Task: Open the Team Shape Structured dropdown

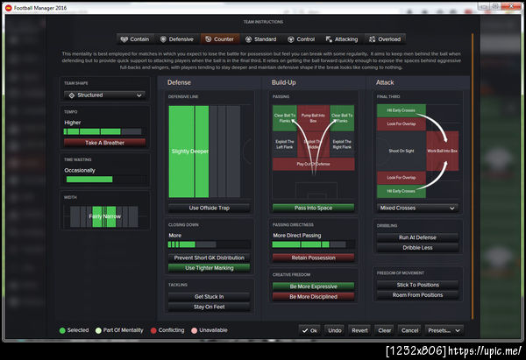Action: click(x=104, y=95)
